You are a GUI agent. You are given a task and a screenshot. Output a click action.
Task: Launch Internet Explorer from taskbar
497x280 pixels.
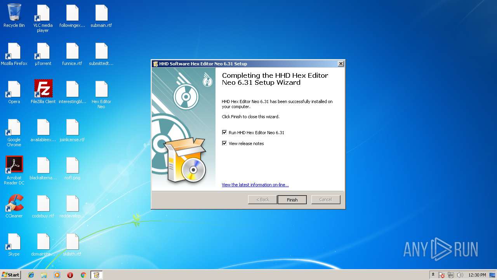click(x=31, y=275)
